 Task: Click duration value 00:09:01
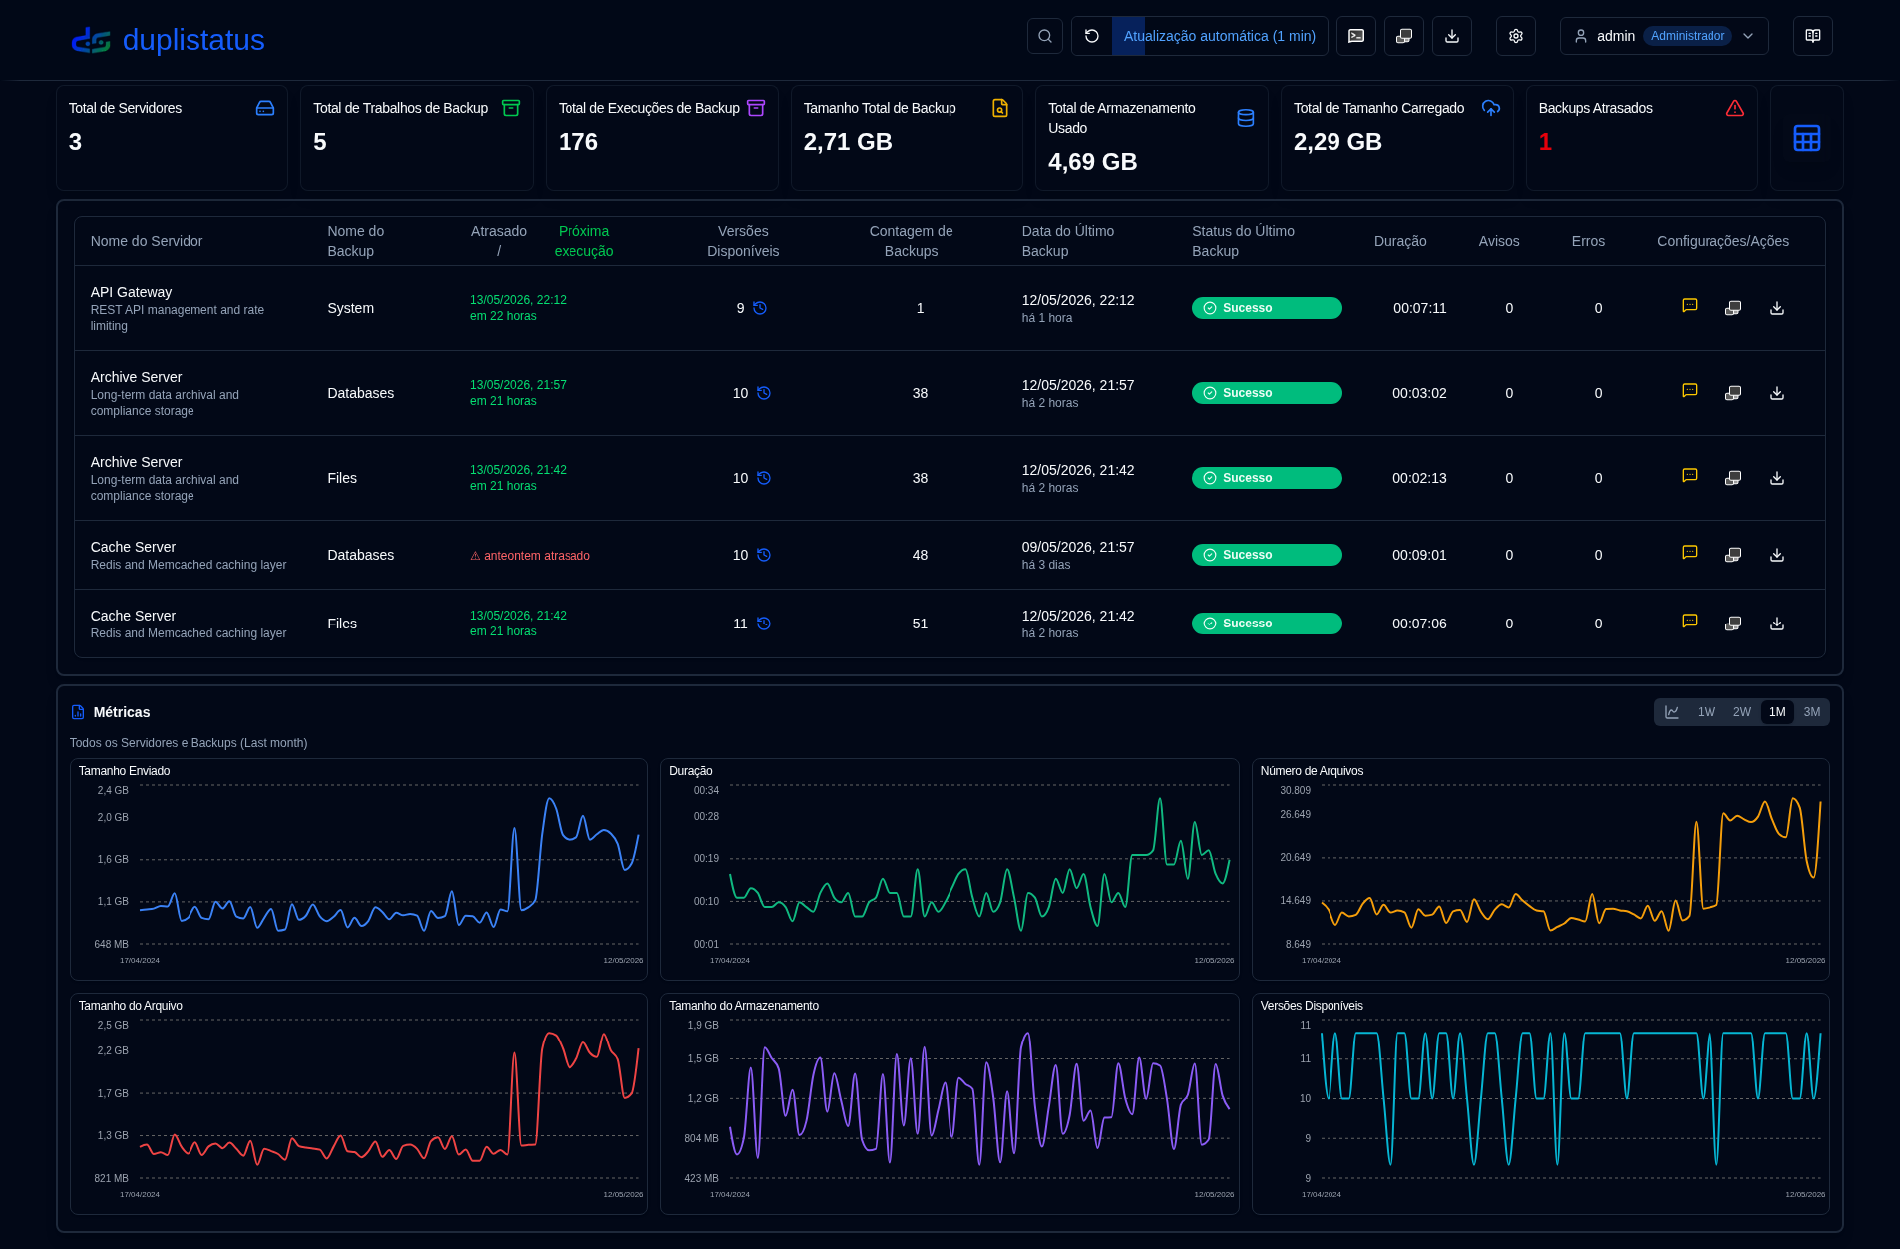tap(1419, 555)
